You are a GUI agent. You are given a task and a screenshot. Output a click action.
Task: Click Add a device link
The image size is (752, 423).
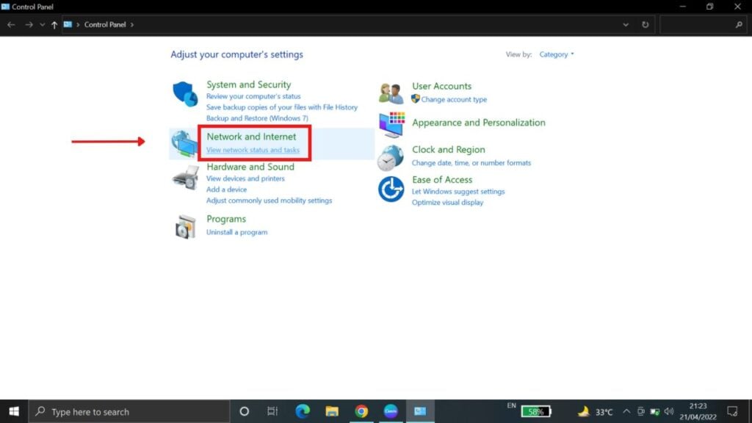pos(226,189)
